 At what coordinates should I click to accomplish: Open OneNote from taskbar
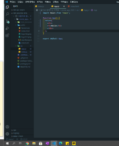point(47,143)
